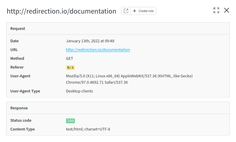The image size is (236, 142).
Task: Click the User-Agent Type label
Action: pos(25,91)
